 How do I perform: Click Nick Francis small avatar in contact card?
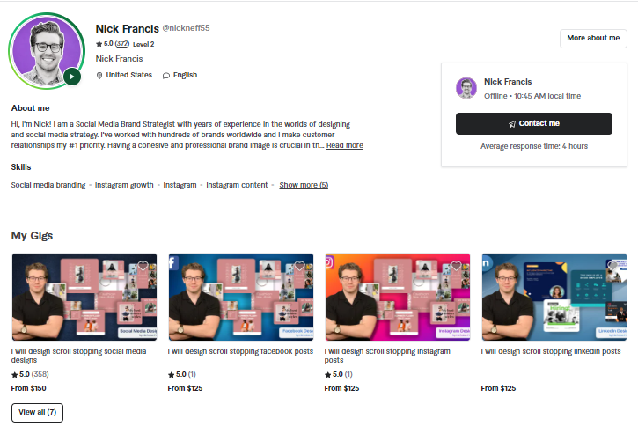(x=466, y=88)
